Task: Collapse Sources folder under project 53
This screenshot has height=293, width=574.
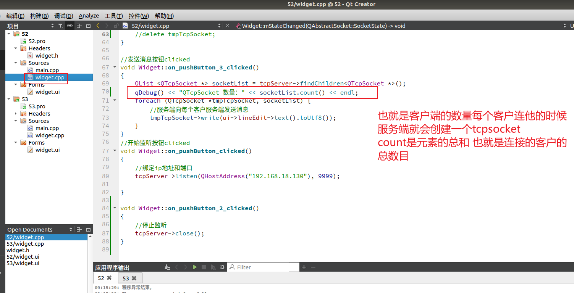Action: [x=16, y=121]
